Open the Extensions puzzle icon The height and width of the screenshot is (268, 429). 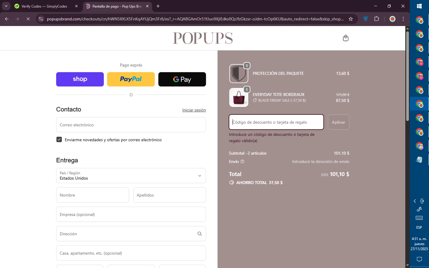click(x=377, y=19)
